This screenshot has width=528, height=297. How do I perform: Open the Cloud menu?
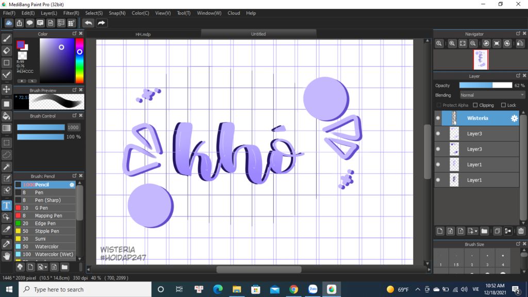click(234, 13)
